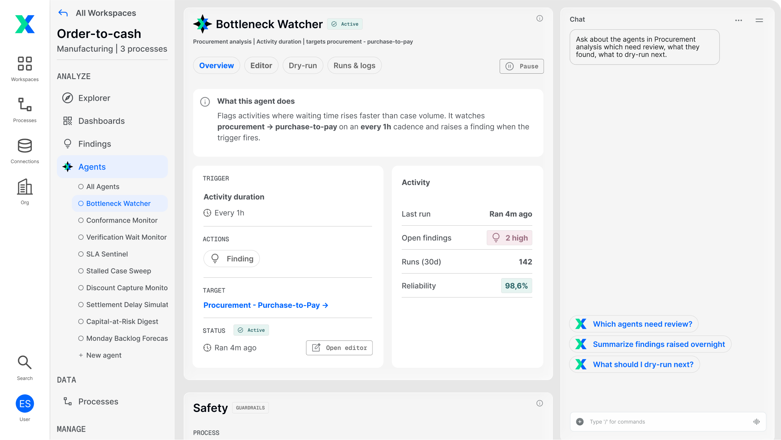Focus the chat command input
Screen dimensions: 781x440
click(668, 422)
